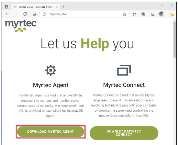Click the Myrtec Connect windows icon
178x145 pixels.
[124, 70]
